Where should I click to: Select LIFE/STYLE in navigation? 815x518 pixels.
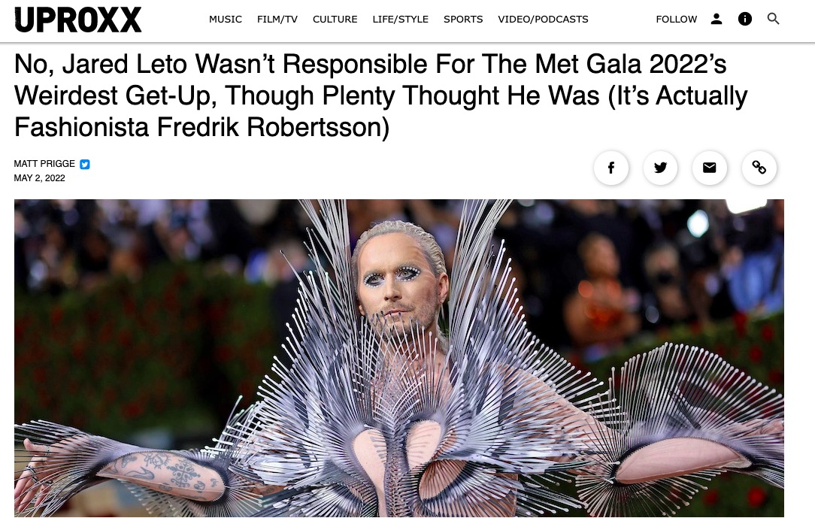pos(400,20)
